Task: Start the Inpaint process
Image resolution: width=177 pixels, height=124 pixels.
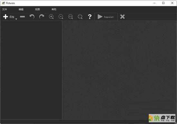Action: pos(106,17)
